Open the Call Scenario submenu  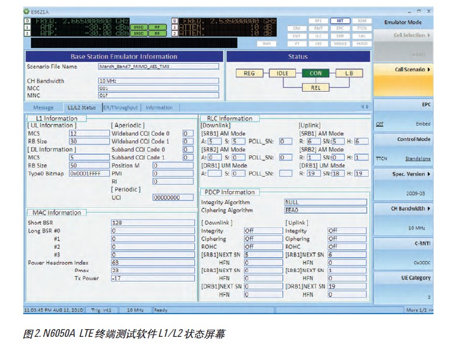[x=403, y=80]
